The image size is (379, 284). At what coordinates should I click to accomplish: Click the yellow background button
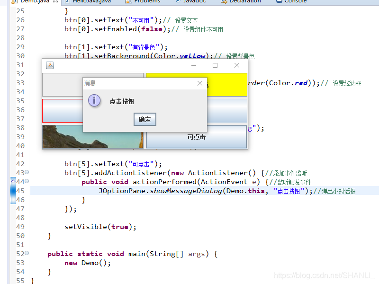[x=227, y=85]
